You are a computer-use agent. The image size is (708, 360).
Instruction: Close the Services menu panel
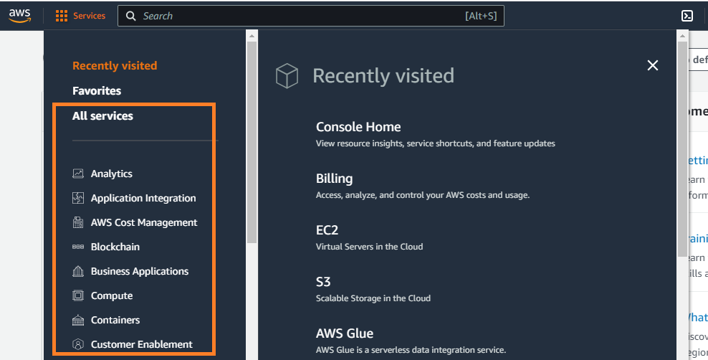pos(652,65)
